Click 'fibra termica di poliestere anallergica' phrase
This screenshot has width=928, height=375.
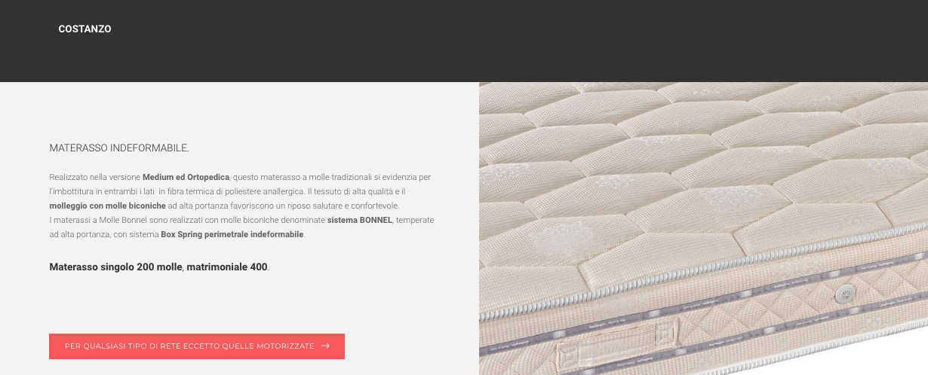(x=278, y=191)
